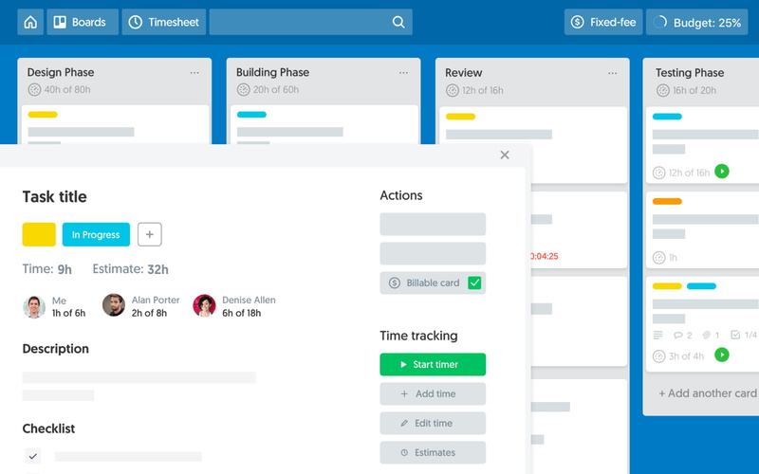759x474 pixels.
Task: Click the yellow label on Review card
Action: point(460,116)
